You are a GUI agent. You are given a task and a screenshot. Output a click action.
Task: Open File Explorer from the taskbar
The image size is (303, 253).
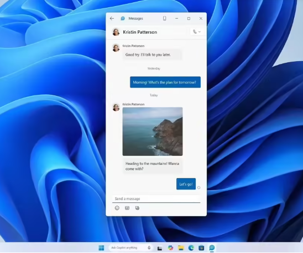click(x=181, y=248)
